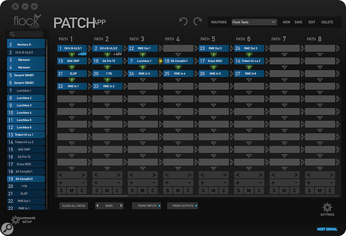Click the horizontal scrollbar under the paths
This screenshot has width=346, height=236.
coord(92,196)
